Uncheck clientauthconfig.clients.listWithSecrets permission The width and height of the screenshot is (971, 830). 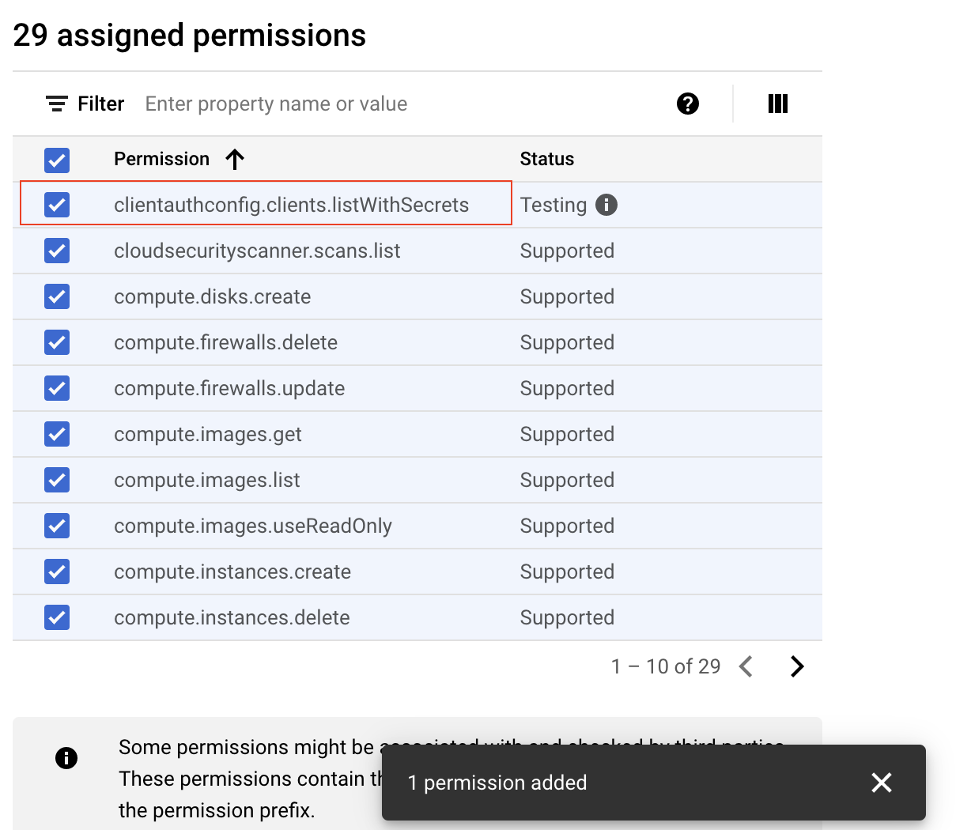pyautogui.click(x=57, y=205)
